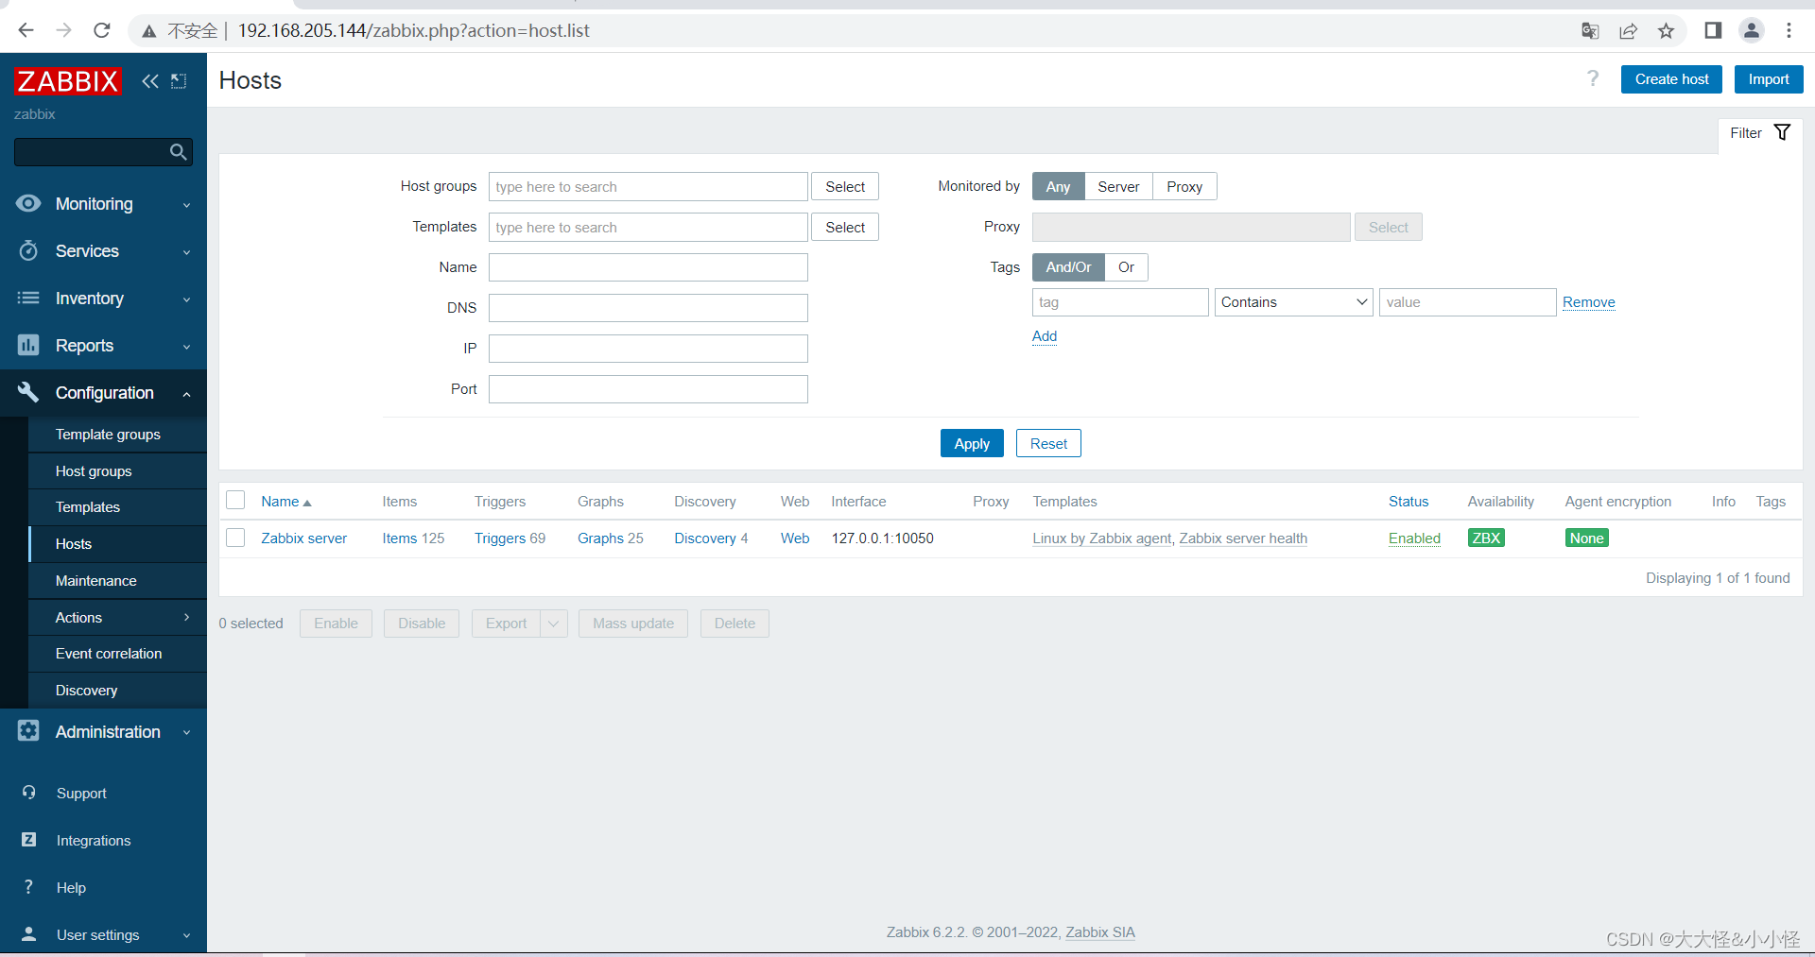This screenshot has height=957, width=1815.
Task: Expand the Inventory menu chevron
Action: click(x=186, y=299)
